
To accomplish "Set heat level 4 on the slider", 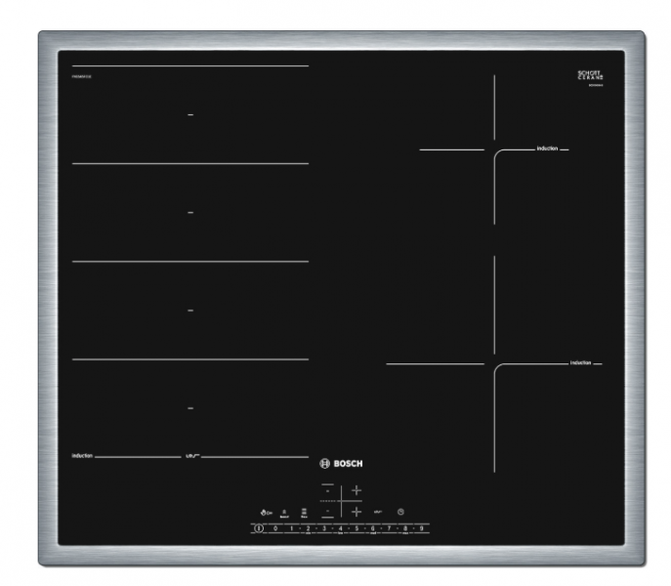I will tap(341, 528).
